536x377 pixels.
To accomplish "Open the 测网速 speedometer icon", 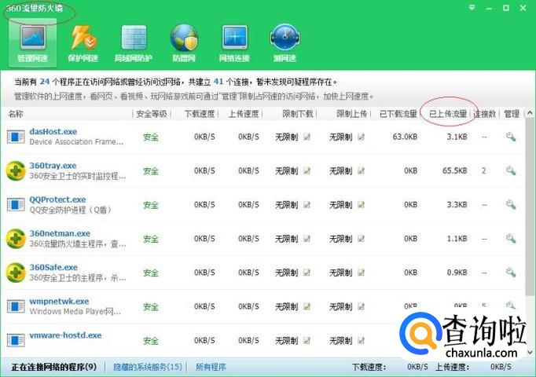I will 285,38.
